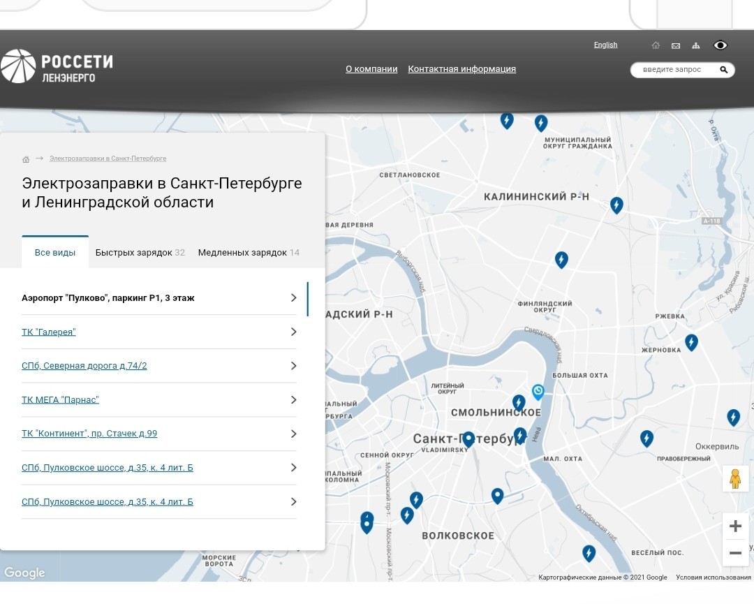Zoom out the map with minus button

pos(734,553)
